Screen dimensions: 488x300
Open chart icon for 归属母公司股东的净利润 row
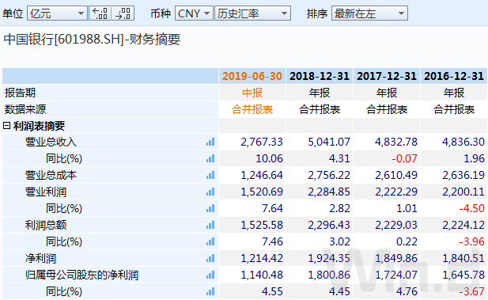coord(210,275)
